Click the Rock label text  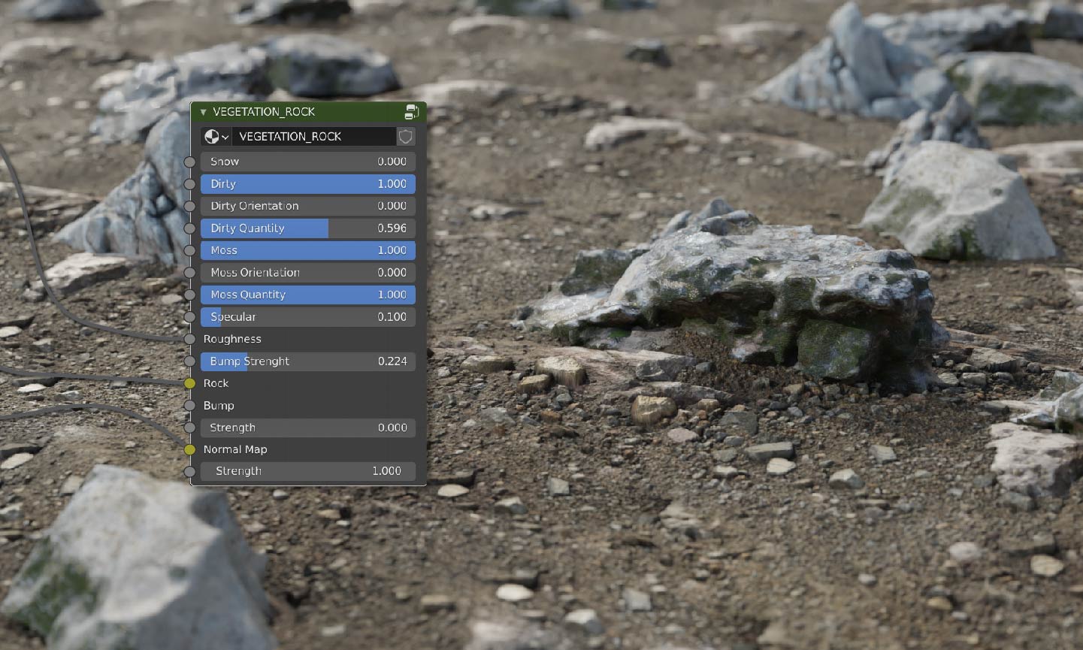(216, 383)
